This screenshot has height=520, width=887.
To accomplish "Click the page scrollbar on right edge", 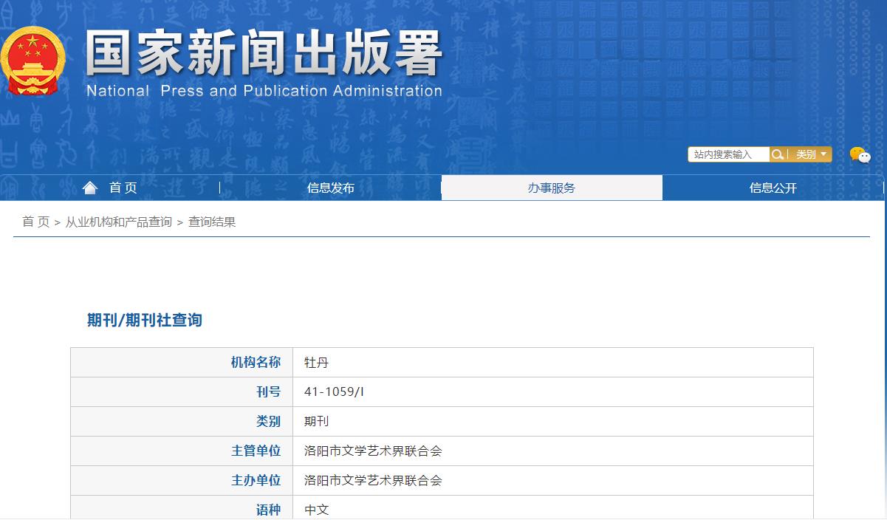I will (x=883, y=260).
